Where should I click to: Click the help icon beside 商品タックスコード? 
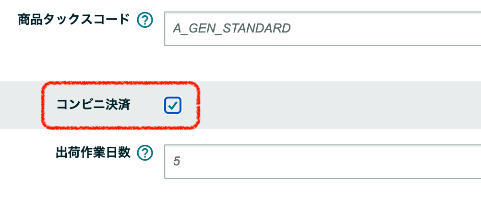point(144,20)
